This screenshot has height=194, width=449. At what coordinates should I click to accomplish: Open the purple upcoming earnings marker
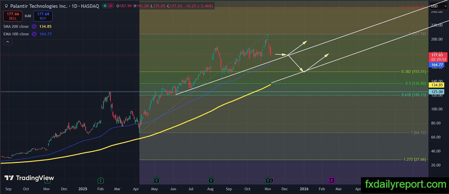pyautogui.click(x=331, y=180)
